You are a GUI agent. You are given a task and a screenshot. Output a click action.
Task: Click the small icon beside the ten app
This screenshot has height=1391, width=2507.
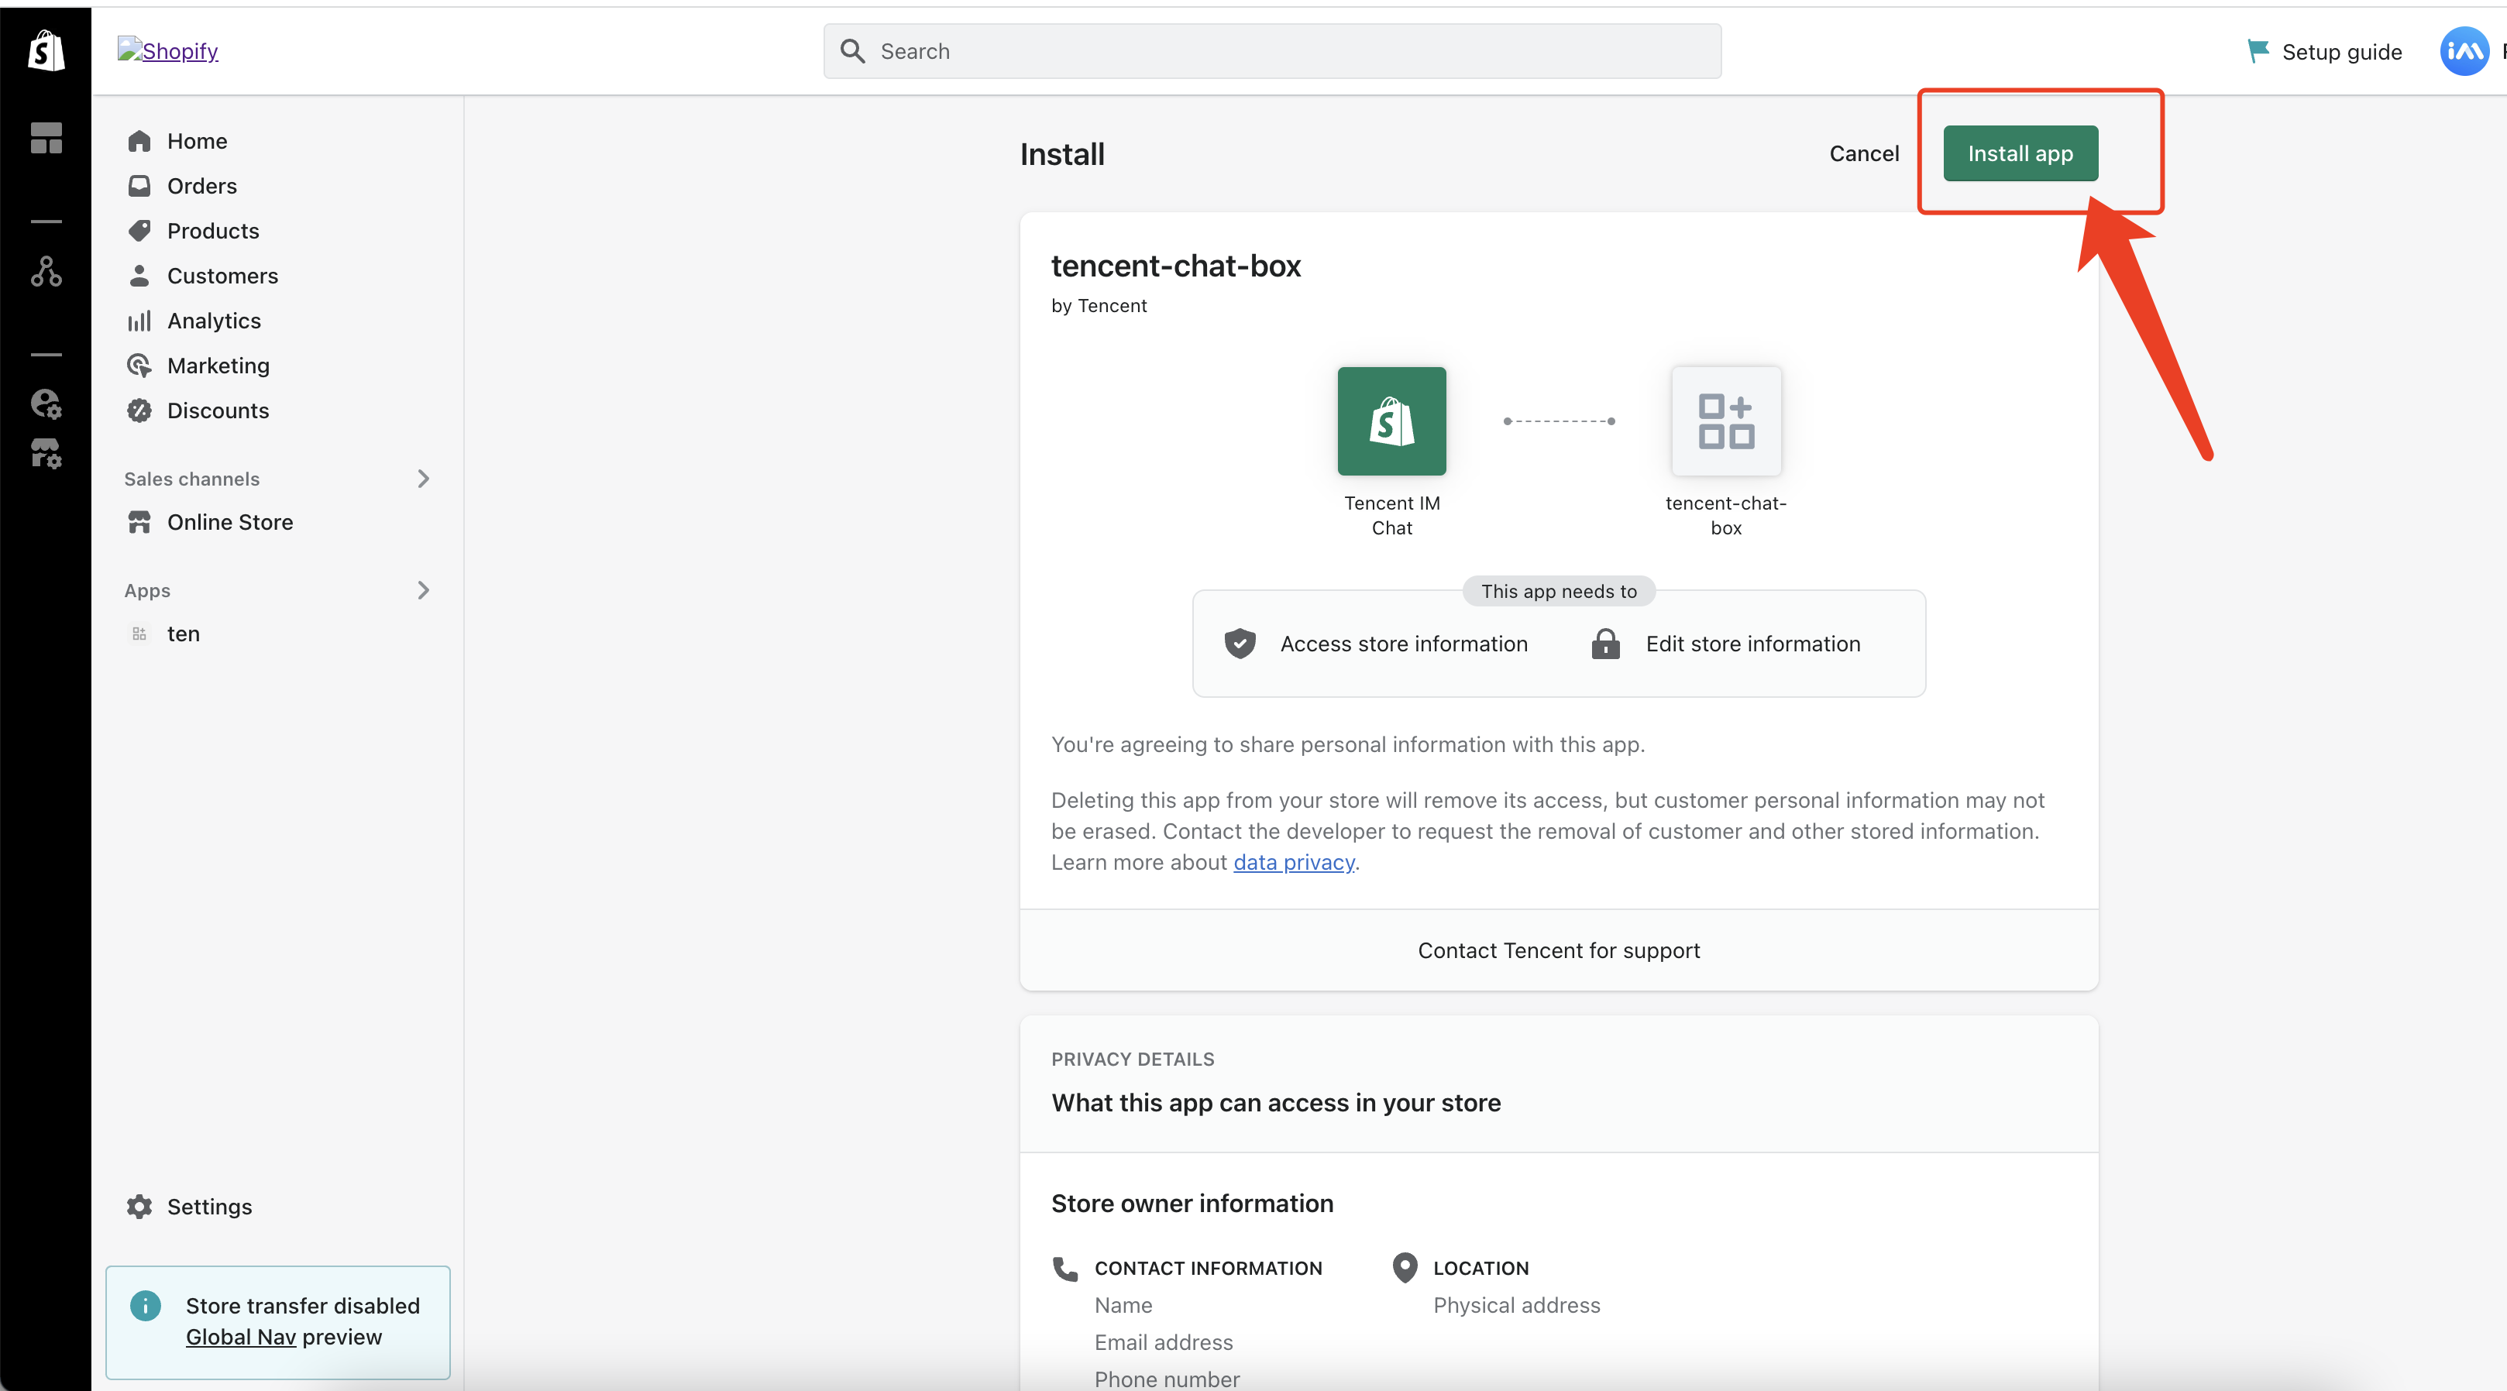[x=139, y=634]
